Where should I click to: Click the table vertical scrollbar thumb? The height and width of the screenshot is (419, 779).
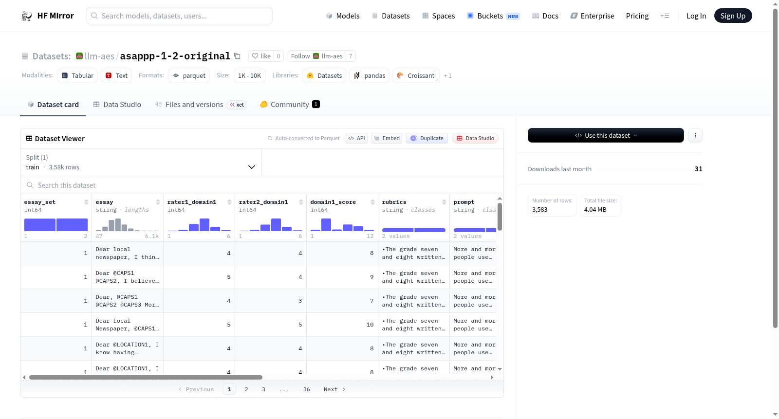[x=500, y=216]
